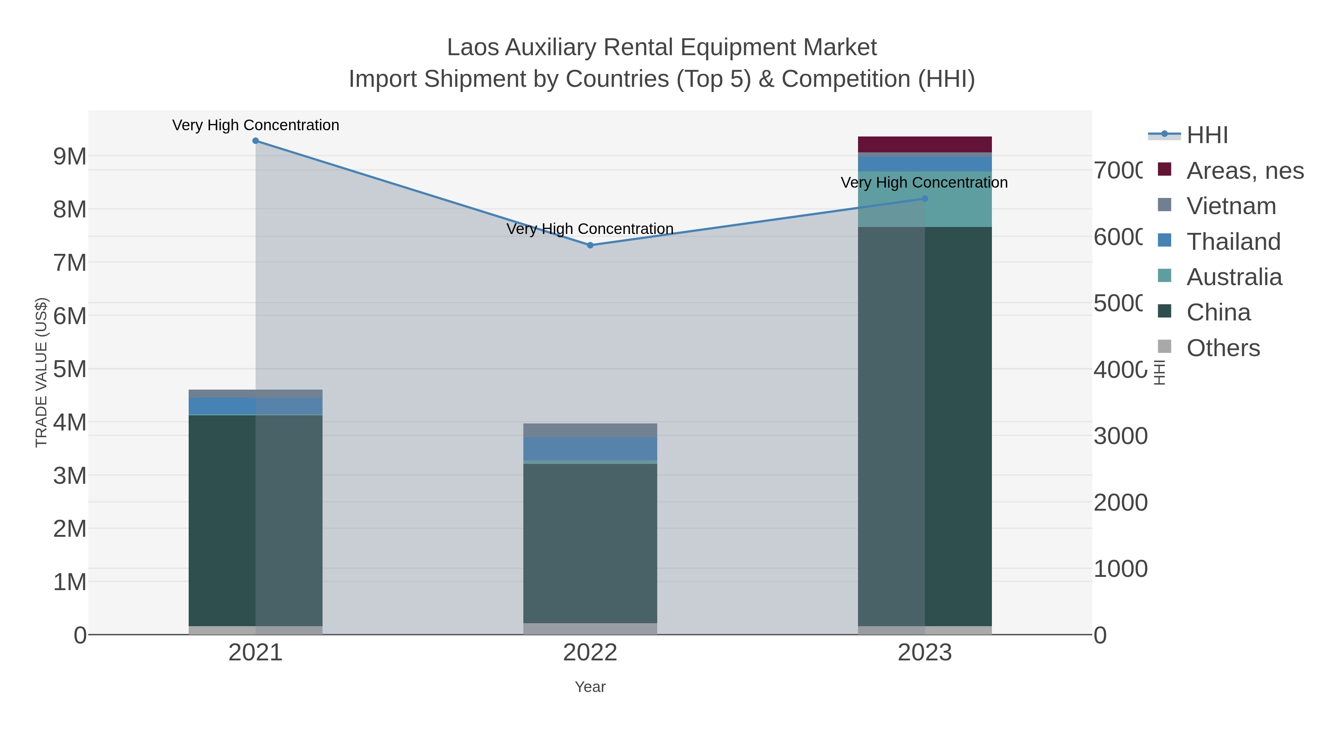The image size is (1324, 745).
Task: Click the 2022 Others bar segment
Action: 590,629
